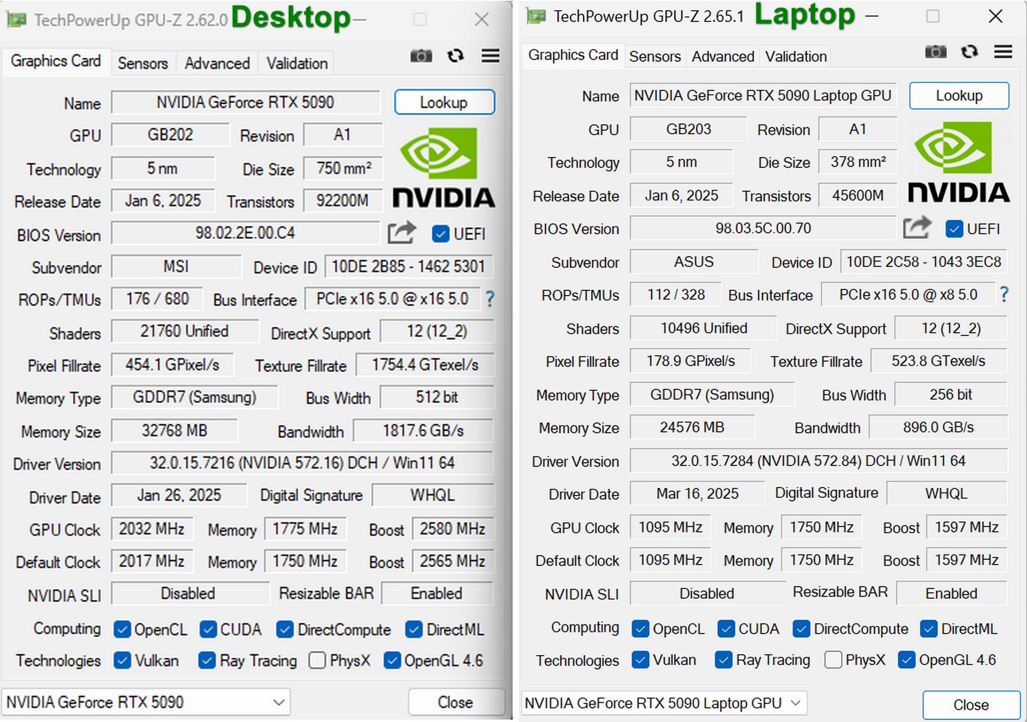The width and height of the screenshot is (1027, 722).
Task: Click Lookup button in Laptop window
Action: click(x=959, y=95)
